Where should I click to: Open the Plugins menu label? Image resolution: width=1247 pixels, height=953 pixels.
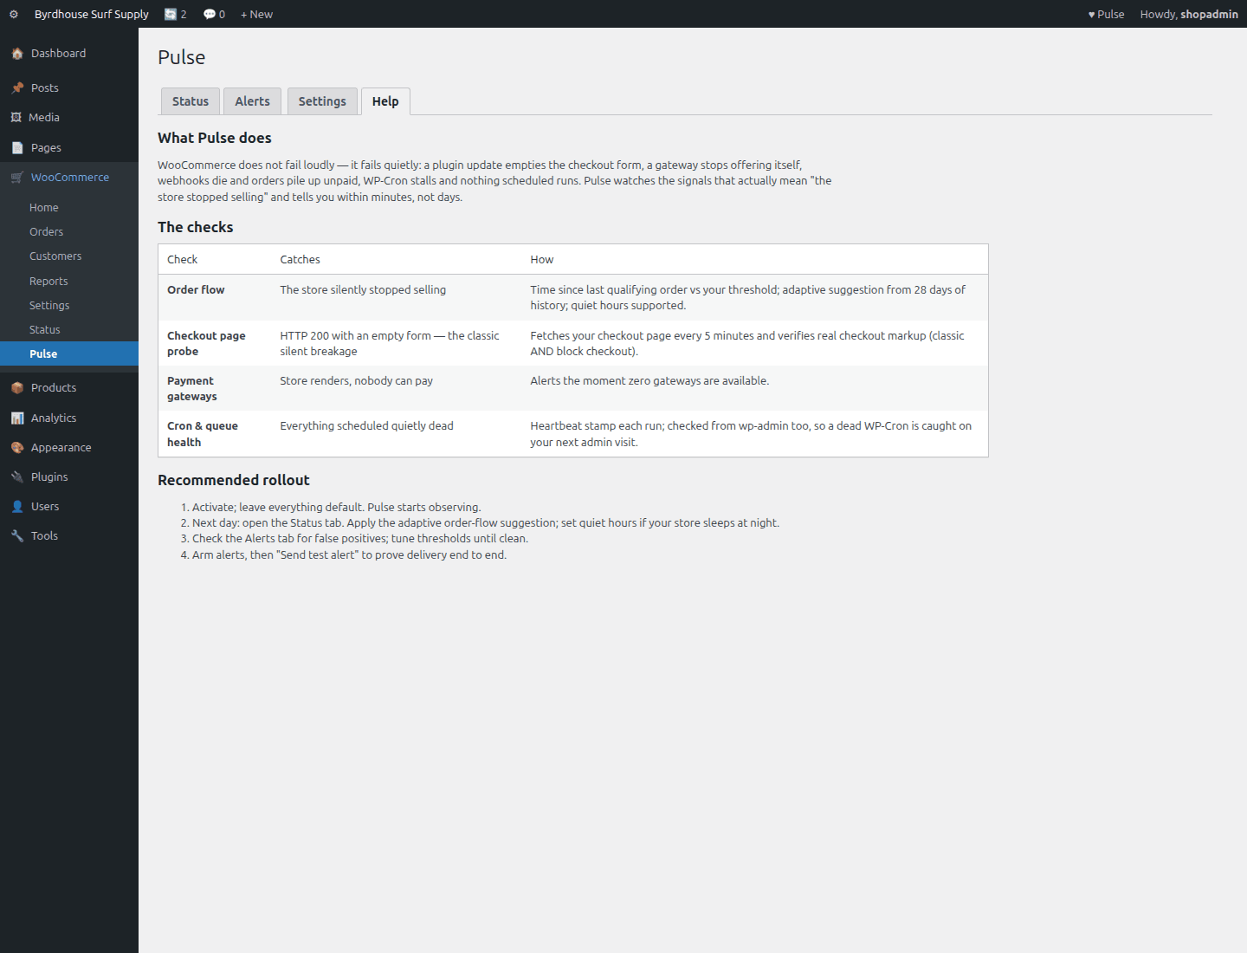49,477
